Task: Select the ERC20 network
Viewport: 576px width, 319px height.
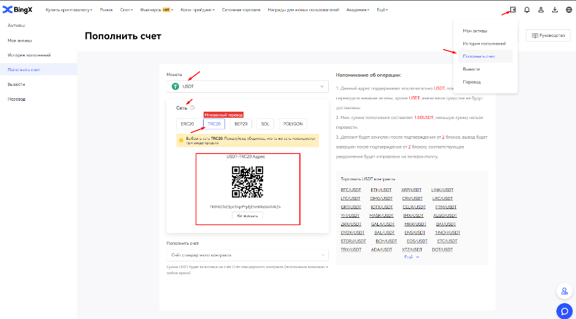Action: pos(187,124)
